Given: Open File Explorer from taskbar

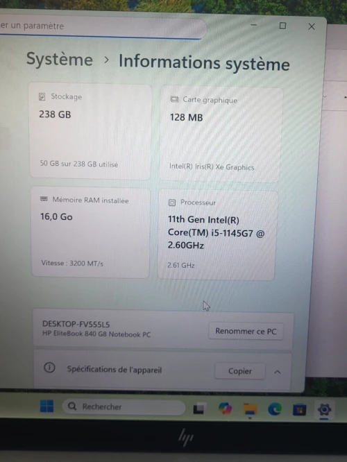Looking at the screenshot, I should click(250, 409).
